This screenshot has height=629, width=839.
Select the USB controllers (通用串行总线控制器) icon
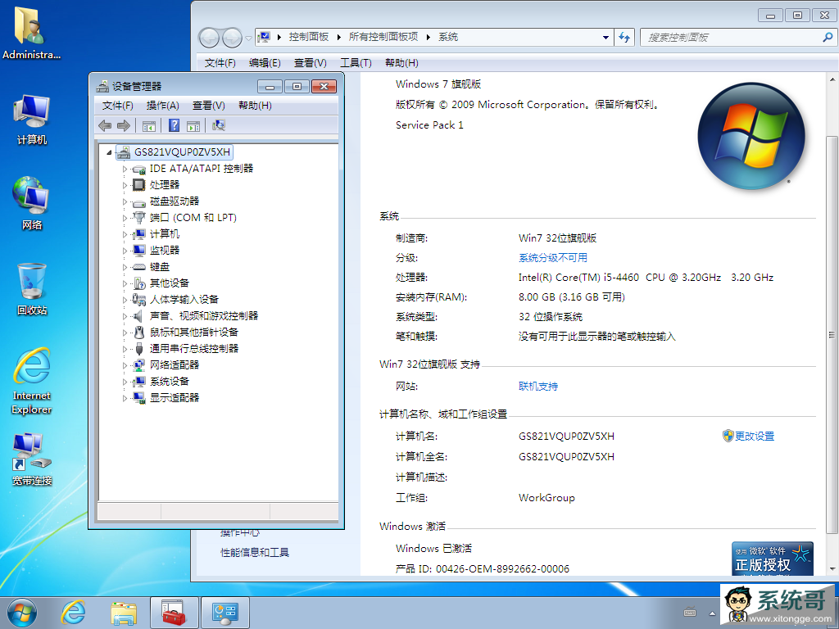click(139, 349)
